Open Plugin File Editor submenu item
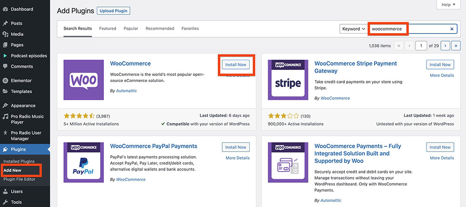Image resolution: width=466 pixels, height=207 pixels. 19,179
